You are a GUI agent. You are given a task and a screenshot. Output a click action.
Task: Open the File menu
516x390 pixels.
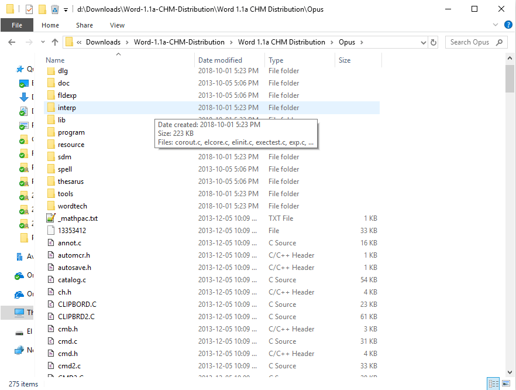[17, 25]
